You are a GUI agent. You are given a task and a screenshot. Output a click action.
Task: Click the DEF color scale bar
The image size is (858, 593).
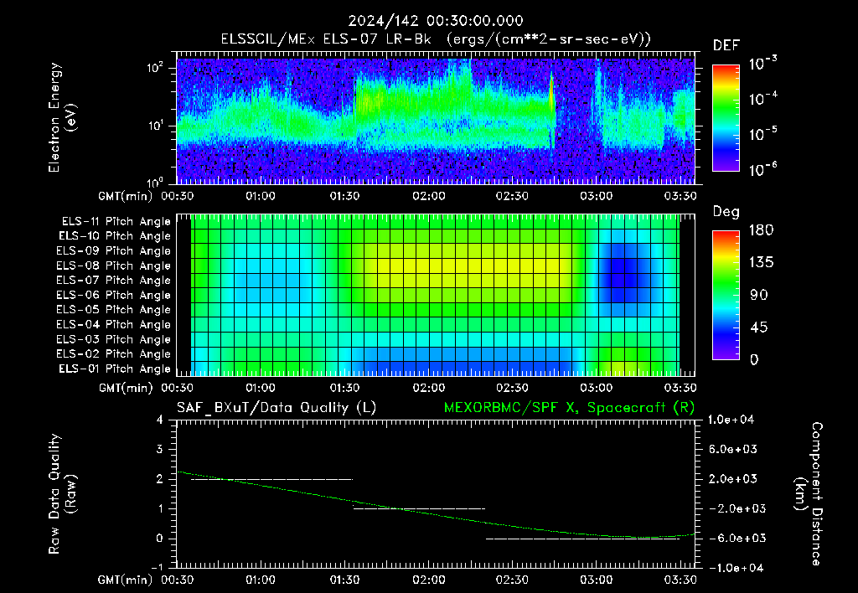726,117
